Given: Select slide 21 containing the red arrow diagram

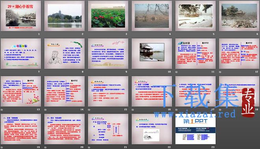Looking at the screenshot, I should click(108, 129).
